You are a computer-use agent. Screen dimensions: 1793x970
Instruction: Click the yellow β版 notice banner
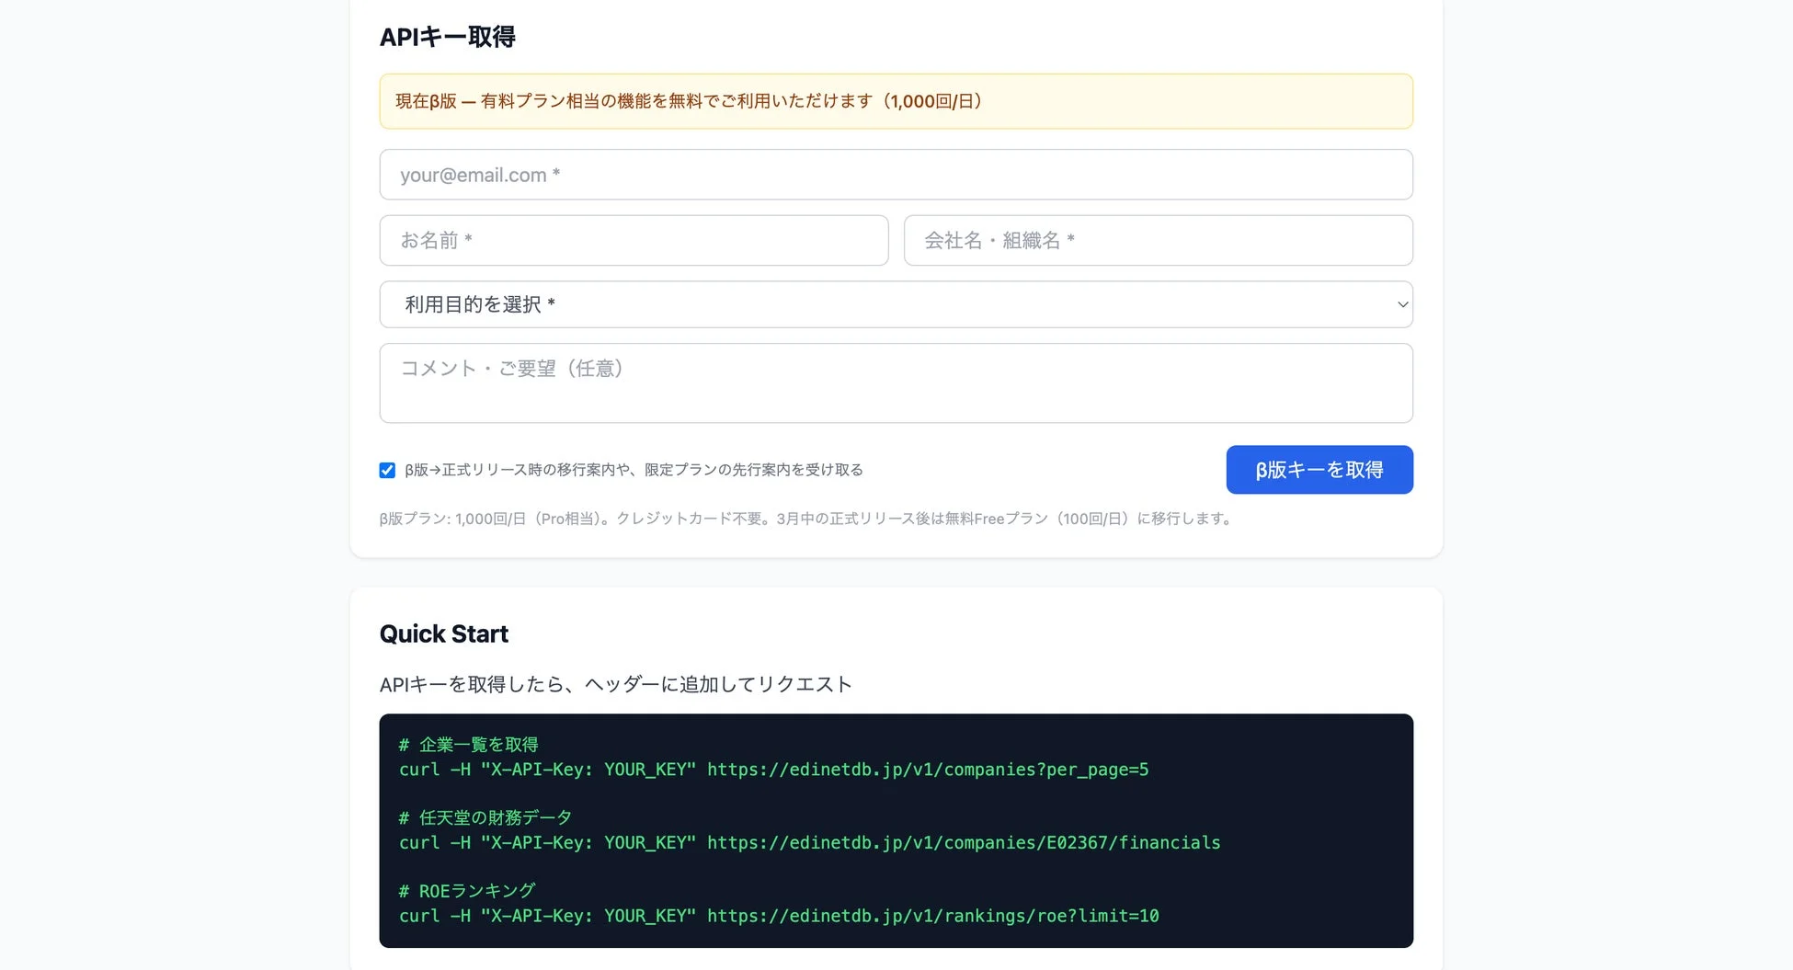[896, 100]
